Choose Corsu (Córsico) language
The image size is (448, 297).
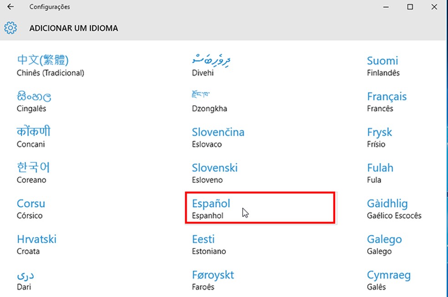point(31,208)
